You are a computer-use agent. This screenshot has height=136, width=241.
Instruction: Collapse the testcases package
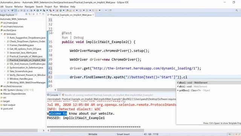(x=2, y=34)
